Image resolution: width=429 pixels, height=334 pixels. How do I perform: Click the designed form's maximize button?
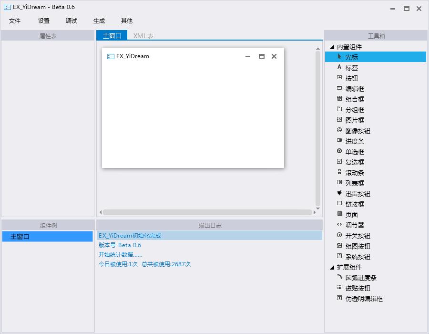[262, 56]
